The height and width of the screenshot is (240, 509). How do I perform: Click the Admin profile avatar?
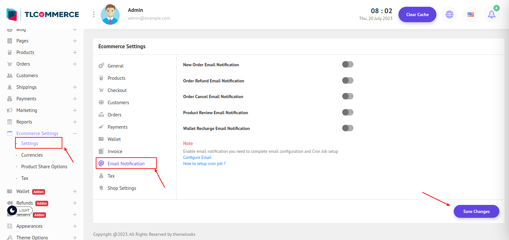(110, 14)
